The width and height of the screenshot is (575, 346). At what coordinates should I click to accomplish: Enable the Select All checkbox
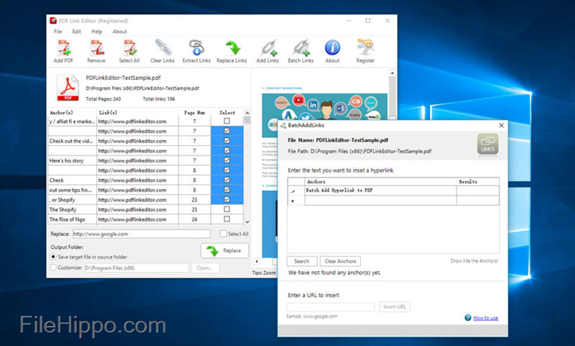224,234
